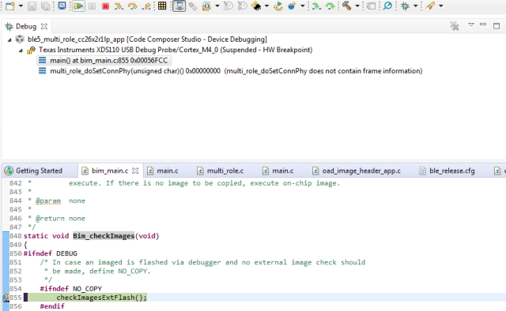Click the green assembly Step Over icon
This screenshot has width=506, height=311.
(x=330, y=6)
